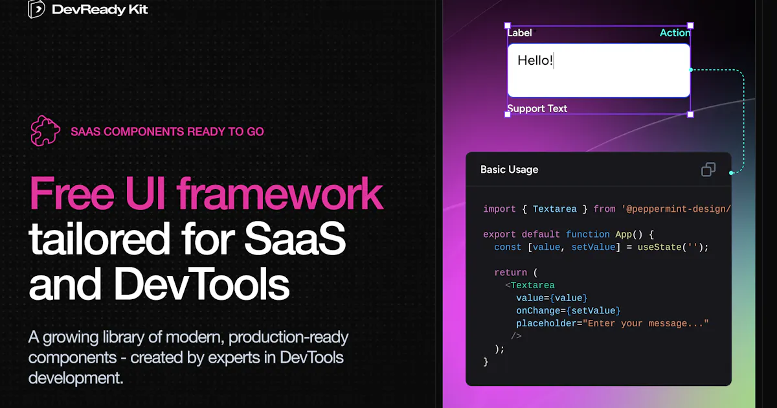Click inside the Hello! textarea field

(599, 71)
